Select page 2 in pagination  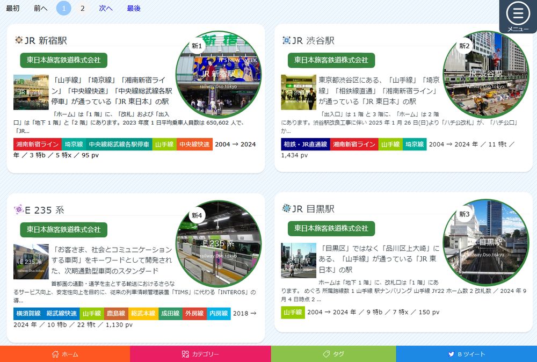(x=83, y=8)
